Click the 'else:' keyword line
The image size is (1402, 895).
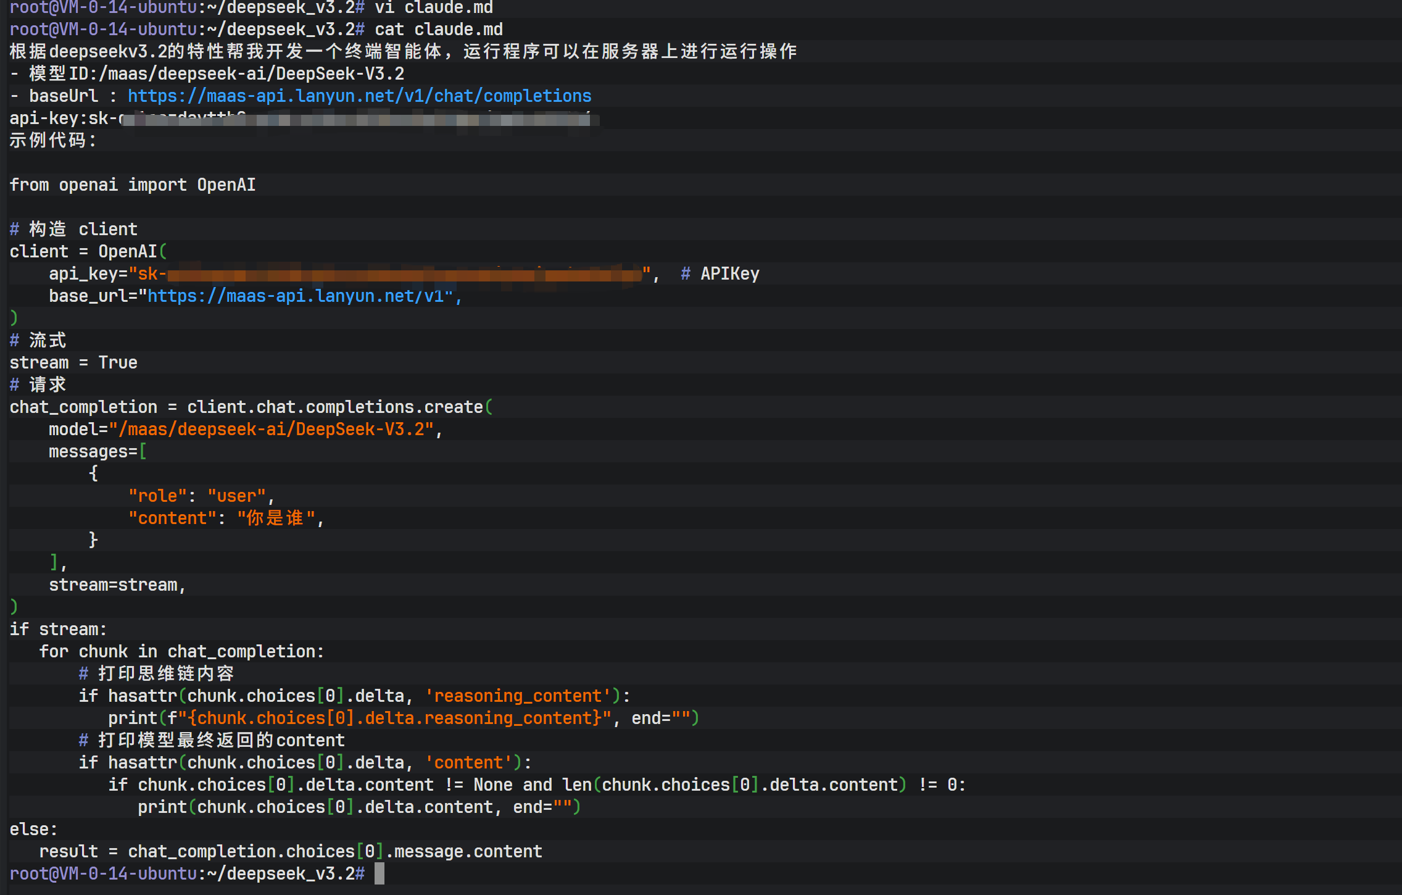click(33, 830)
